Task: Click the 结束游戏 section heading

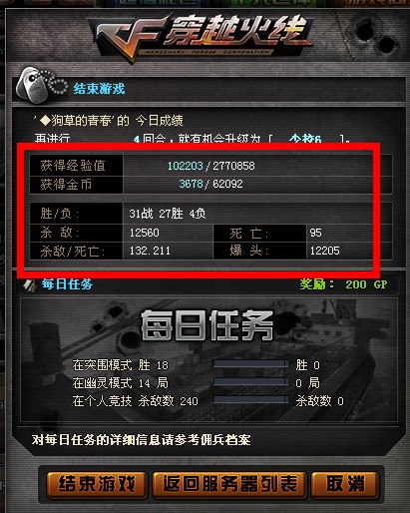Action: click(99, 89)
